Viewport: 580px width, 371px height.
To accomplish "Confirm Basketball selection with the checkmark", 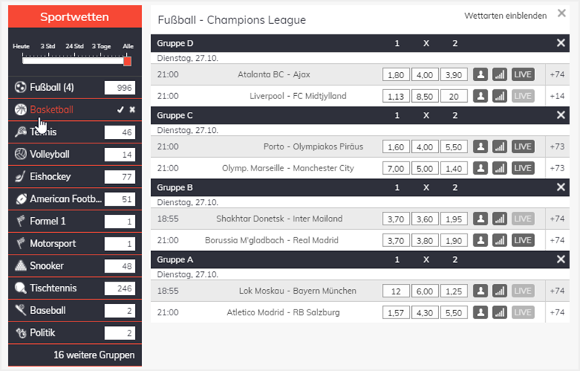I will (120, 110).
